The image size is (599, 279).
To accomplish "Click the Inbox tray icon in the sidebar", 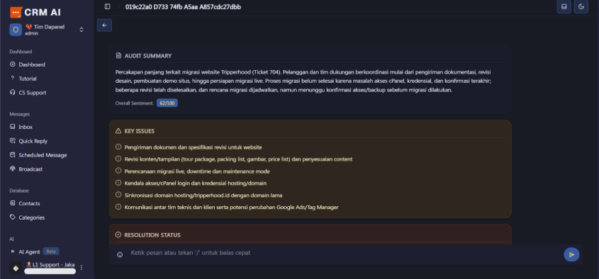I will (x=13, y=127).
